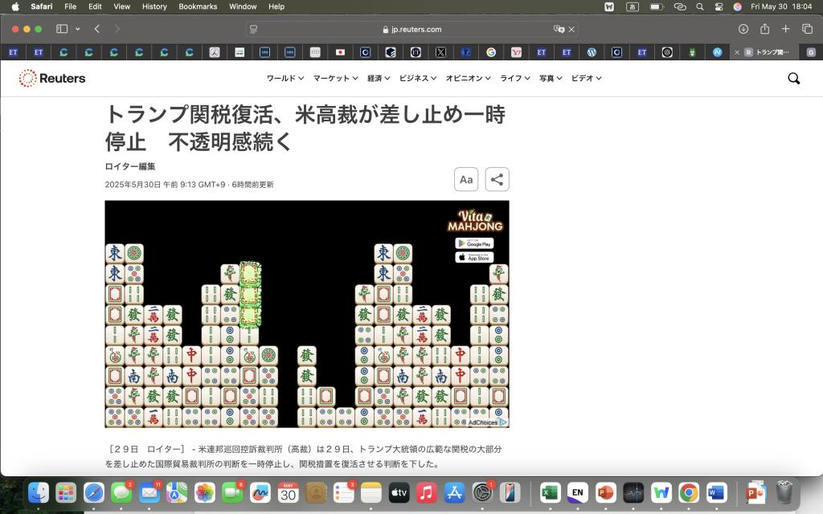Expand the ワールド dropdown menu

coord(285,78)
